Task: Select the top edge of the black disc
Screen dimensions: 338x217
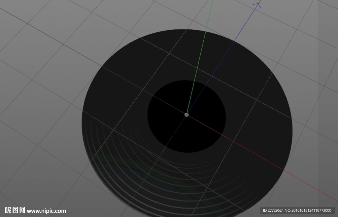Action: click(x=183, y=30)
